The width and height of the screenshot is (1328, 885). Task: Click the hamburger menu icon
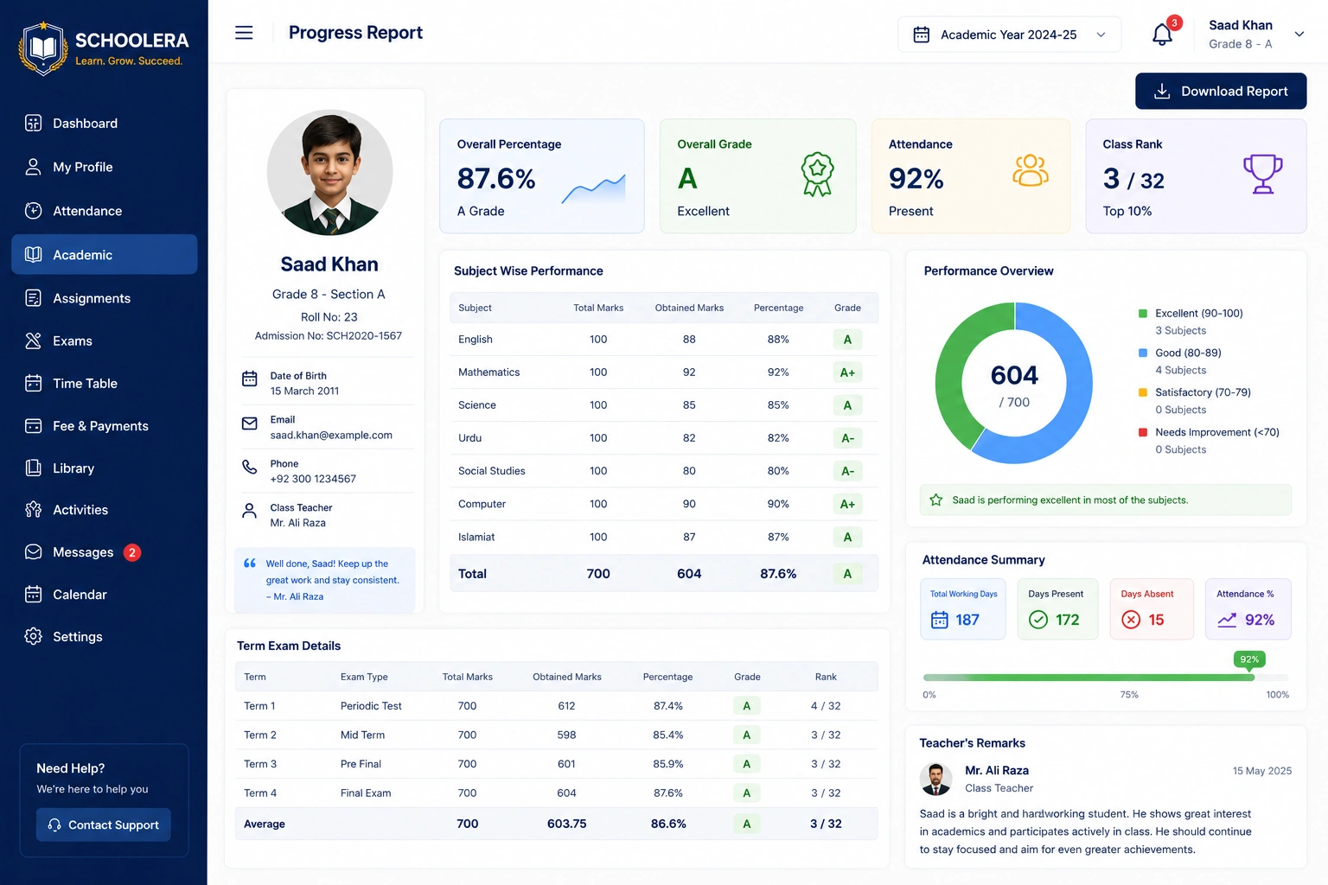point(244,33)
